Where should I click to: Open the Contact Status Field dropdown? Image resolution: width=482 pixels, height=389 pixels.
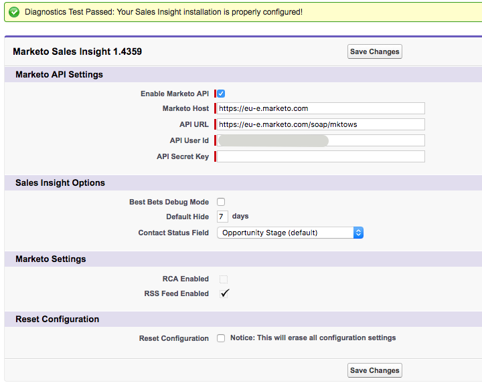click(x=290, y=233)
